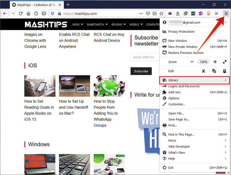Expand the Web Developer submenu
The image size is (231, 175).
[194, 147]
